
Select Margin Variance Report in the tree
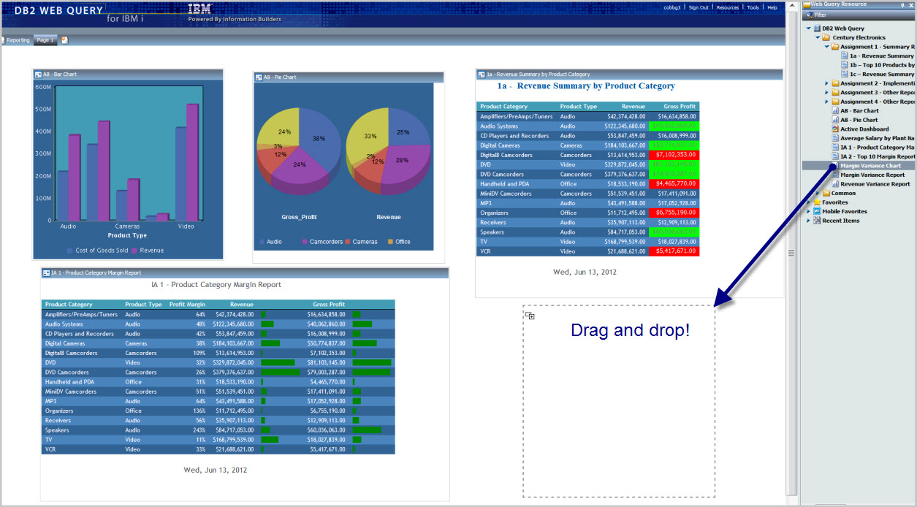[872, 175]
